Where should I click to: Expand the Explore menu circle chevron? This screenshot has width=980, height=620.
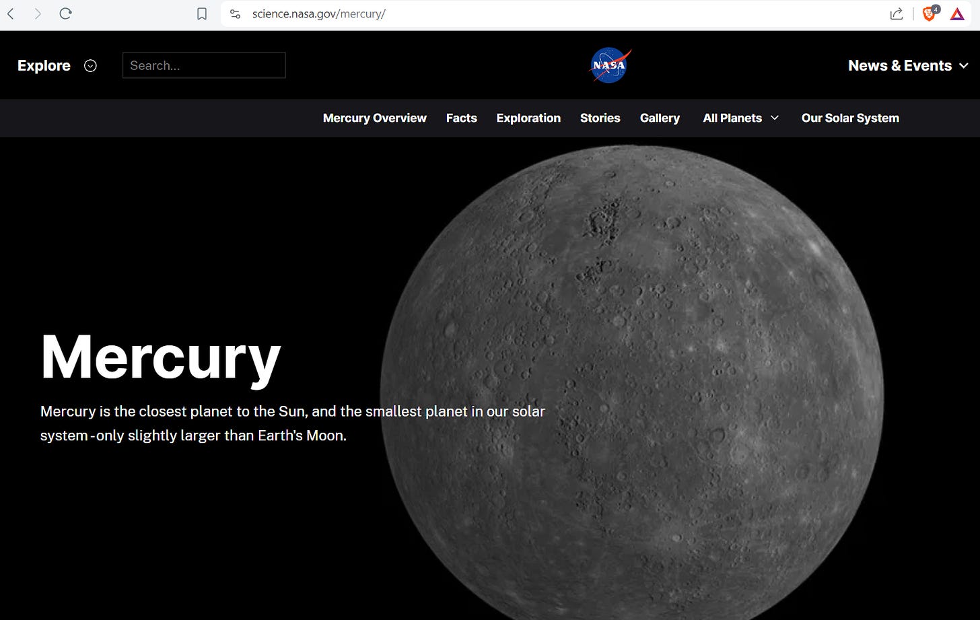(90, 65)
